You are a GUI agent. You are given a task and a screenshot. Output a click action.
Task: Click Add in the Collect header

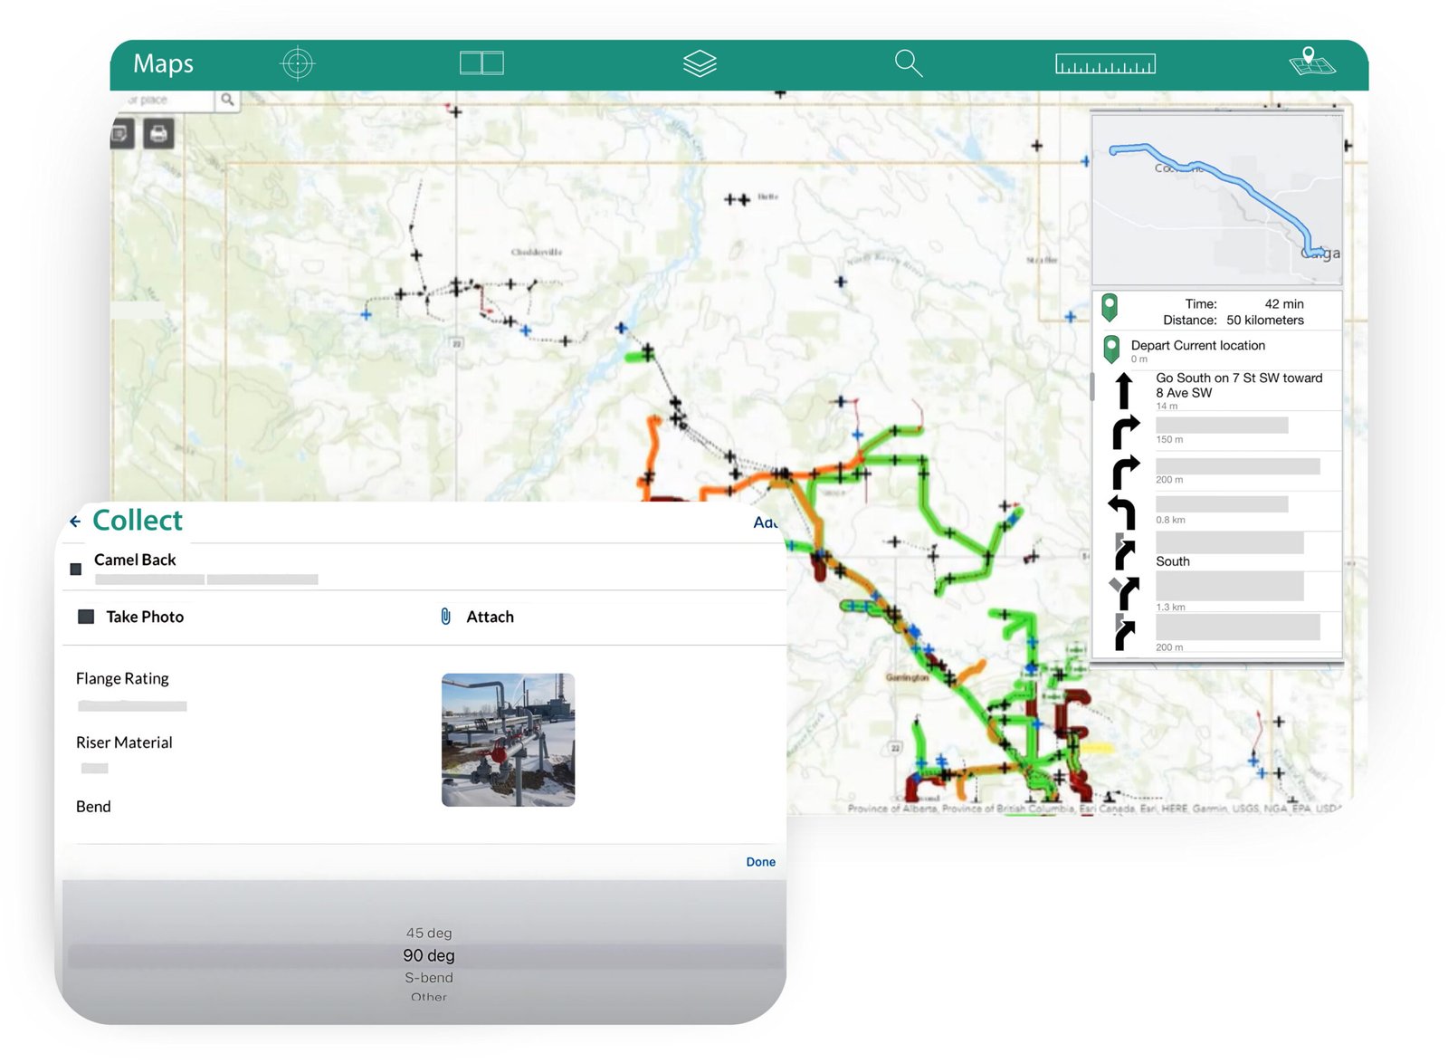point(765,522)
